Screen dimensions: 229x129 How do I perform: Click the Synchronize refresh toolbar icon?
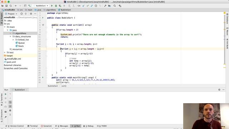(10, 6)
